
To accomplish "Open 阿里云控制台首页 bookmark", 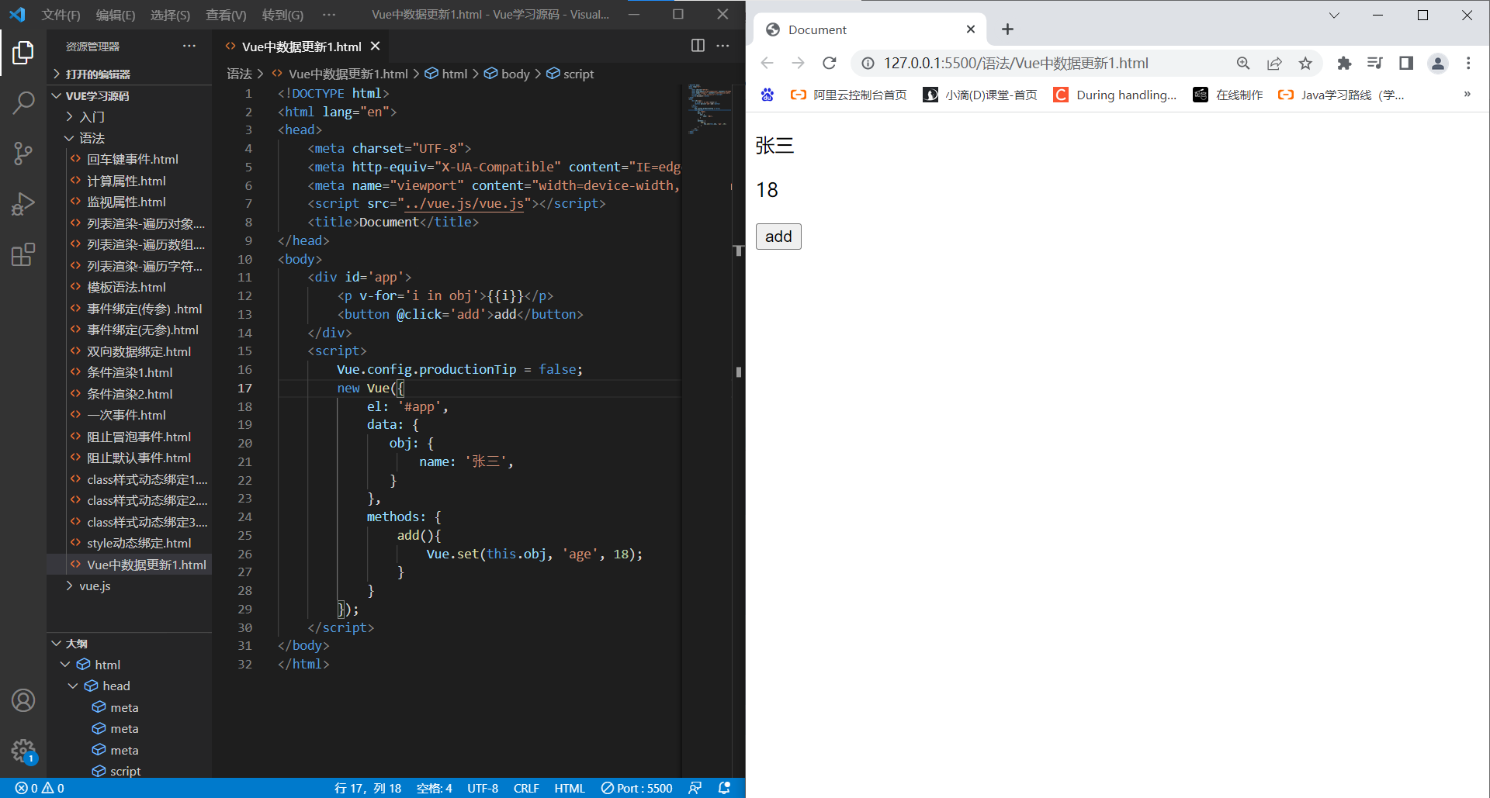I will [848, 95].
